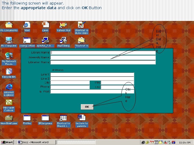Open the My Documents desktop icon

[9, 27]
